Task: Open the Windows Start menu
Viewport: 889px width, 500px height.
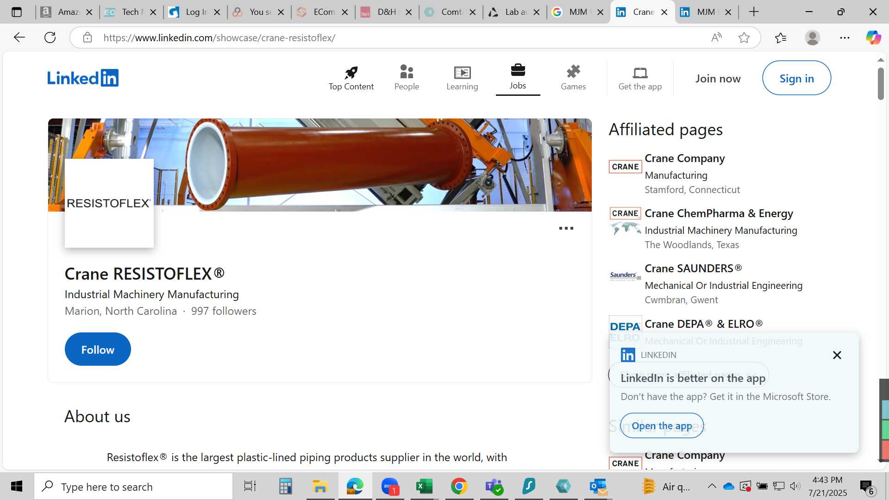Action: pyautogui.click(x=17, y=486)
